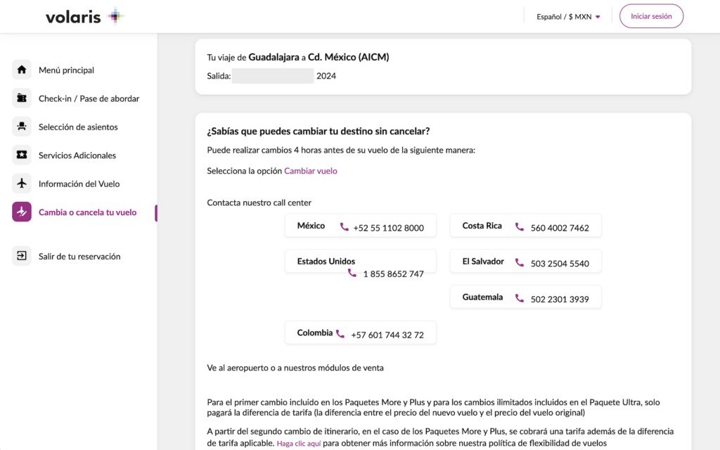Click the seat icon for Selección de asientos

22,127
